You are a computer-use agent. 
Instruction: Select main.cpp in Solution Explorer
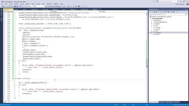point(158,27)
